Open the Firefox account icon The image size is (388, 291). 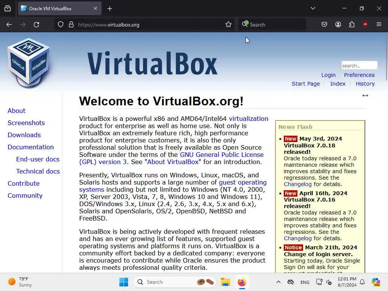[338, 24]
